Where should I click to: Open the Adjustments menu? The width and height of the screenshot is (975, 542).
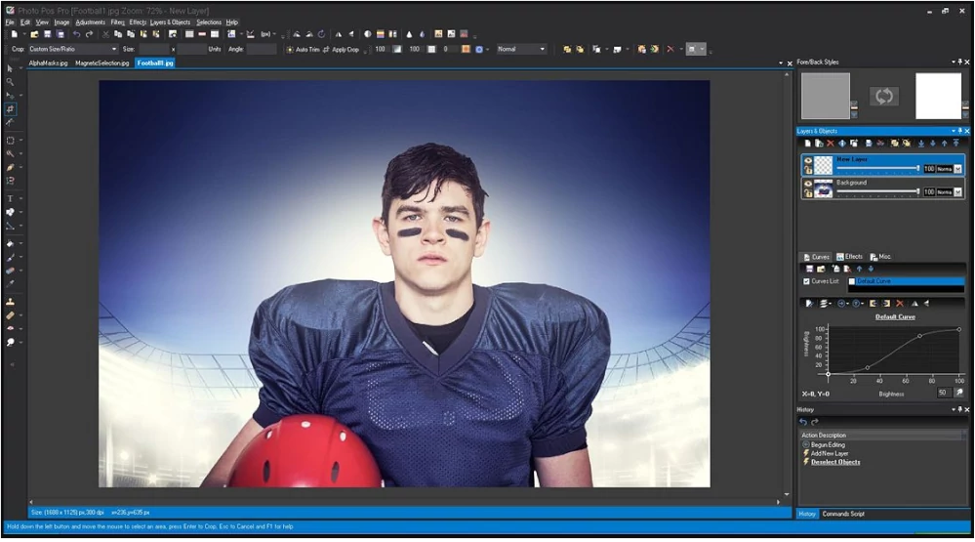90,22
